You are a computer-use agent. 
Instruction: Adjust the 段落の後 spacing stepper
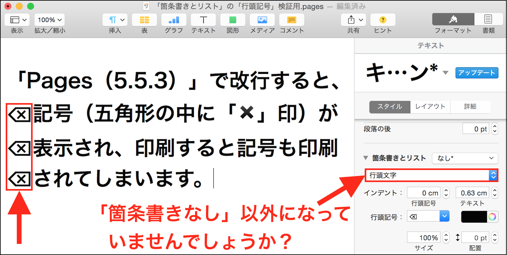point(495,129)
